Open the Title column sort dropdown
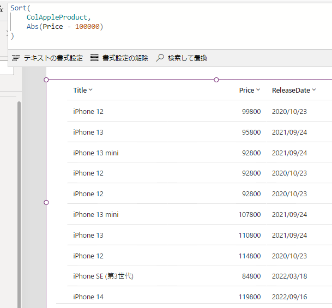Screen dimensions: 332x308 (90, 90)
